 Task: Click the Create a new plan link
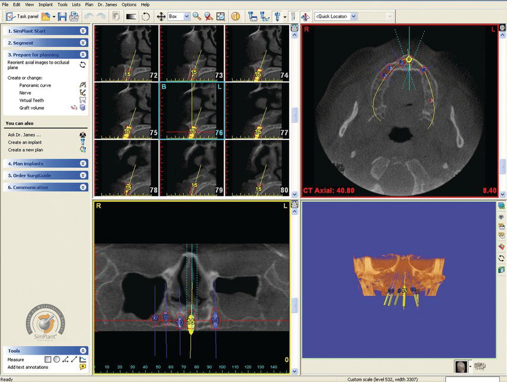click(x=26, y=149)
